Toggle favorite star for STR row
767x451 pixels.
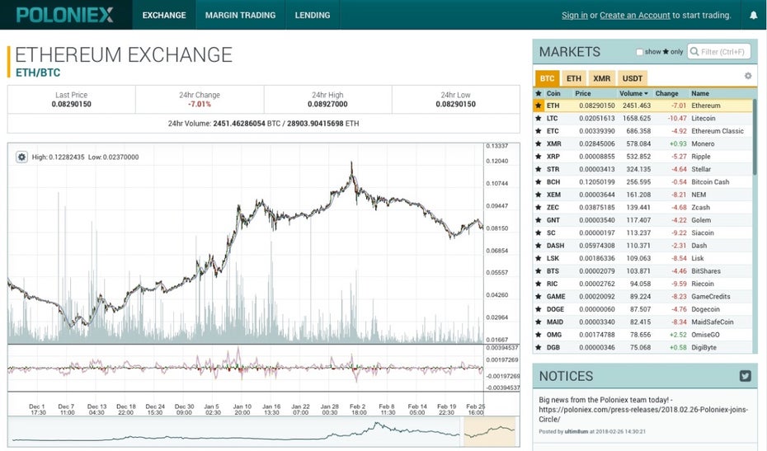pos(539,169)
